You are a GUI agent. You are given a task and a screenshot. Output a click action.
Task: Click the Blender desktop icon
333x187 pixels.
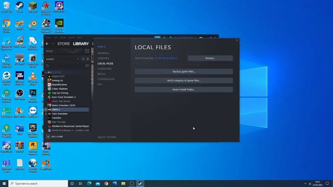pyautogui.click(x=33, y=24)
